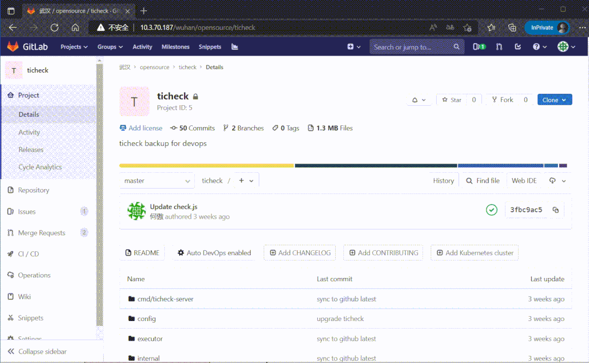Star the ticheck project
This screenshot has width=589, height=363.
click(x=452, y=100)
